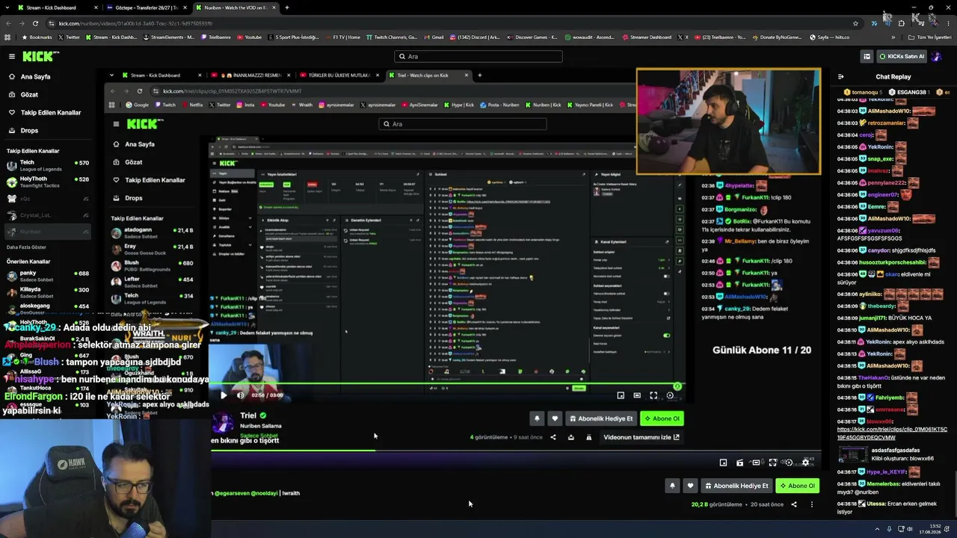Open VOD player settings gear

pos(806,463)
